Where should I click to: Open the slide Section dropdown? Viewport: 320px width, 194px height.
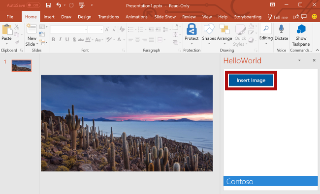pyautogui.click(x=43, y=42)
